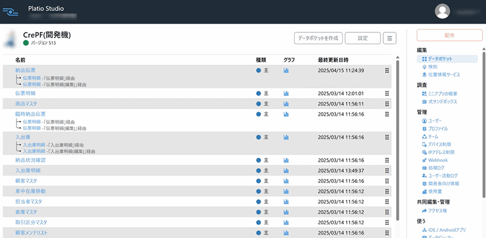Open the Platio Studio logo icon
The image size is (486, 238).
tap(11, 11)
